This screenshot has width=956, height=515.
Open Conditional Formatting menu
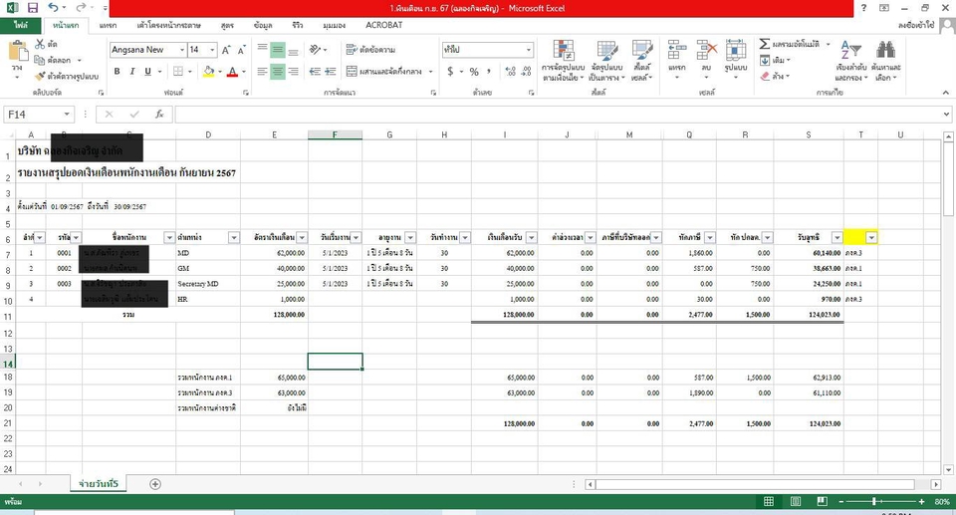coord(564,61)
